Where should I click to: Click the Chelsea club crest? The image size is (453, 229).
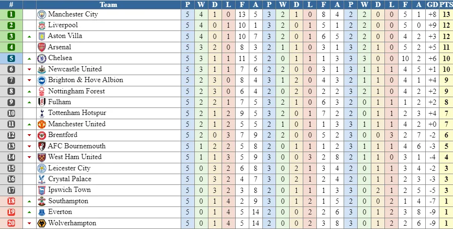42,58
